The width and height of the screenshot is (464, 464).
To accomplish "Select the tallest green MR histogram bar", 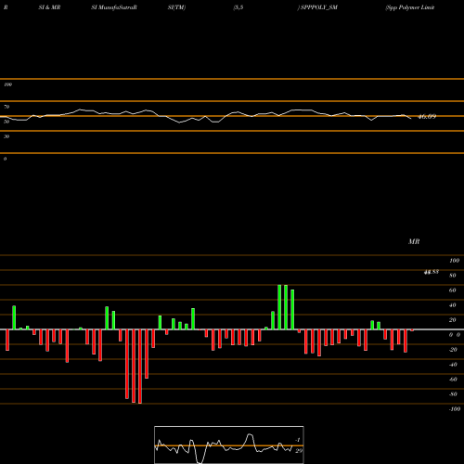I will click(279, 307).
